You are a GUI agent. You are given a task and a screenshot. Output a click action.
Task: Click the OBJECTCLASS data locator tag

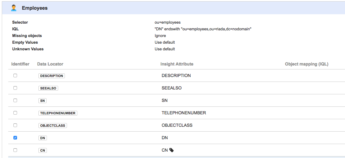53,126
